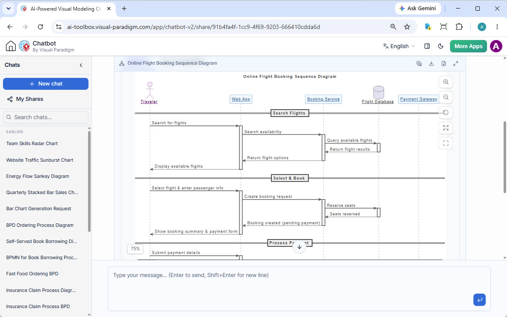The image size is (507, 317).
Task: Select the Web App lifeline
Action: point(241,99)
